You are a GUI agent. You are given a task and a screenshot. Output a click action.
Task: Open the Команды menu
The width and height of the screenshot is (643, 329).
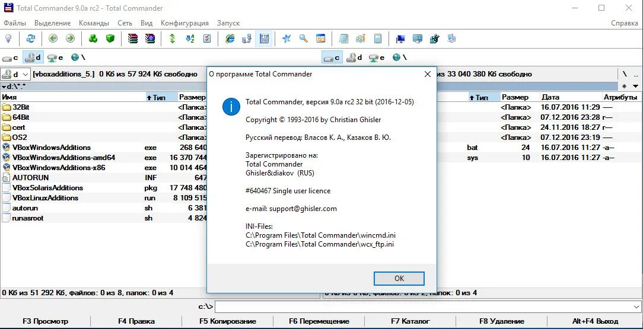click(94, 23)
